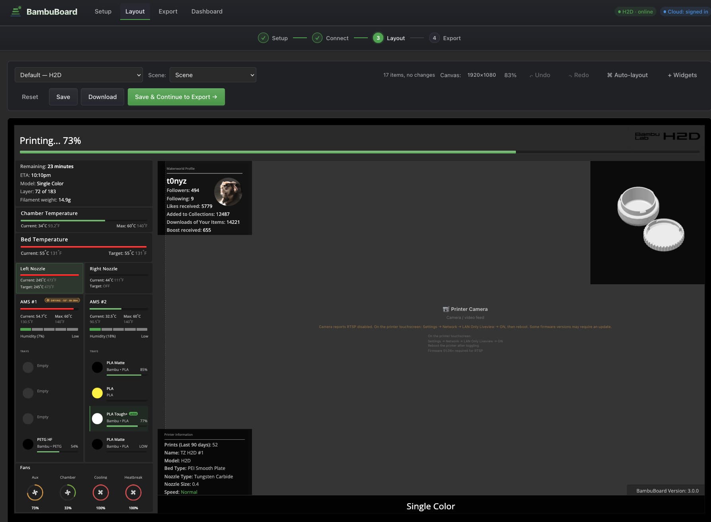Click the Remaining 23 minutes text
Viewport: 711px width, 522px height.
point(47,167)
